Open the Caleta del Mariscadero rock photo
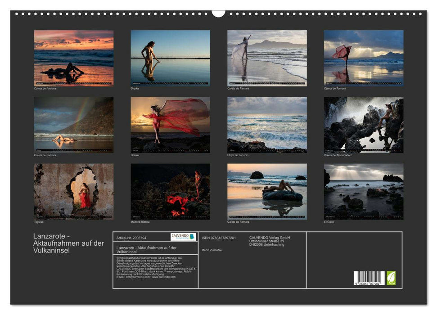This screenshot has width=437, height=315. point(363,125)
